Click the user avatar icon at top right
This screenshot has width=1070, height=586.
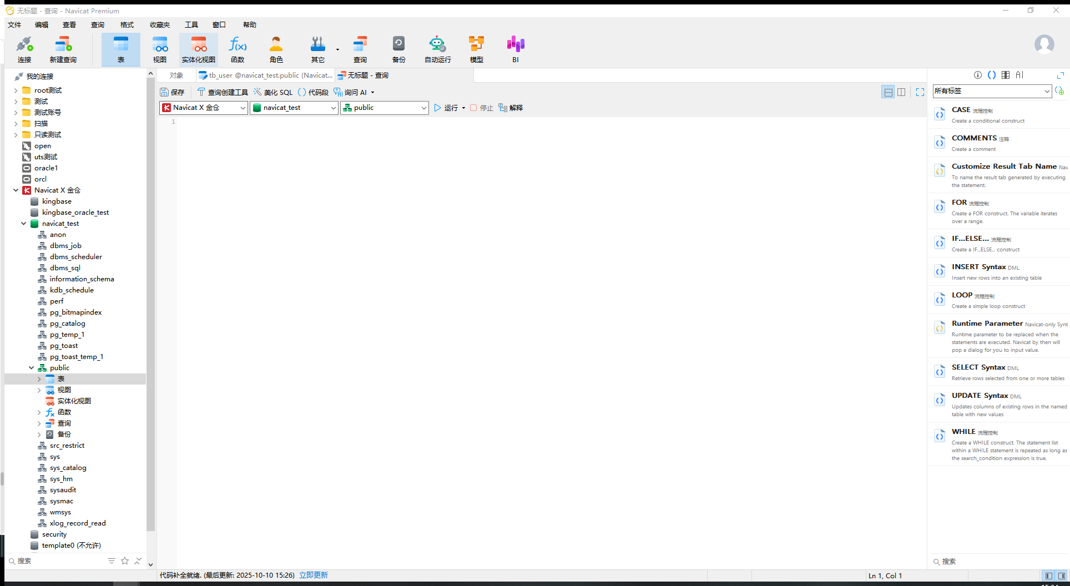coord(1044,44)
